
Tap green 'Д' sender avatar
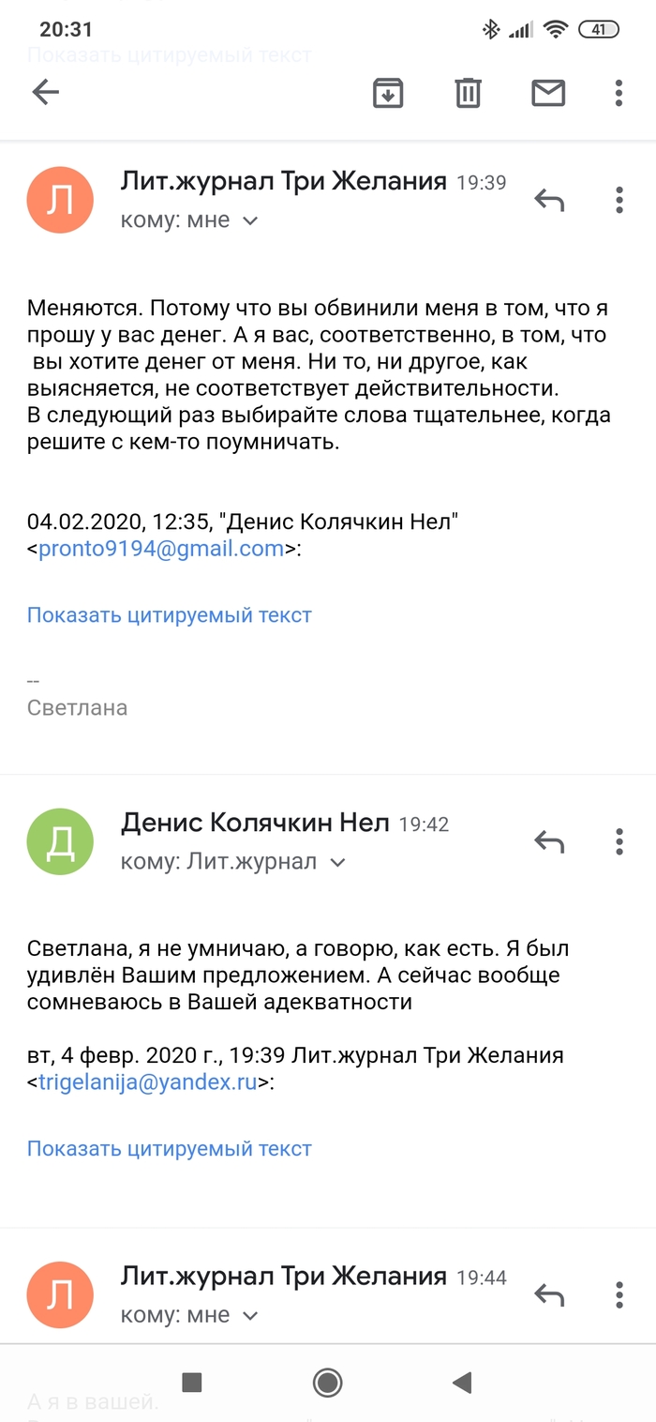pyautogui.click(x=60, y=842)
